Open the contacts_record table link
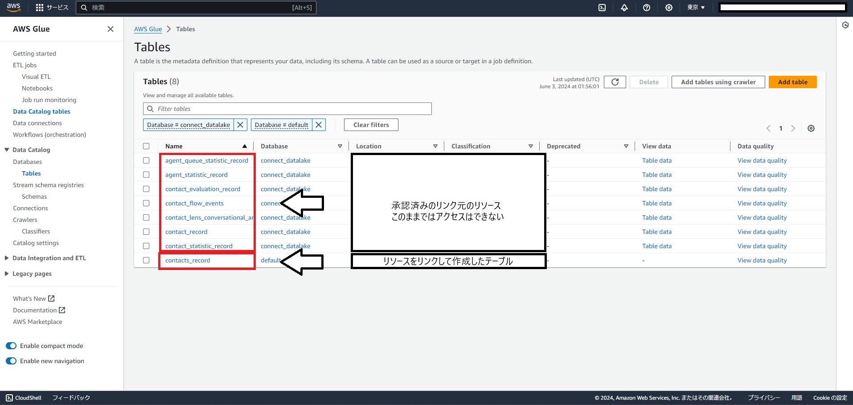This screenshot has height=405, width=853. [188, 260]
